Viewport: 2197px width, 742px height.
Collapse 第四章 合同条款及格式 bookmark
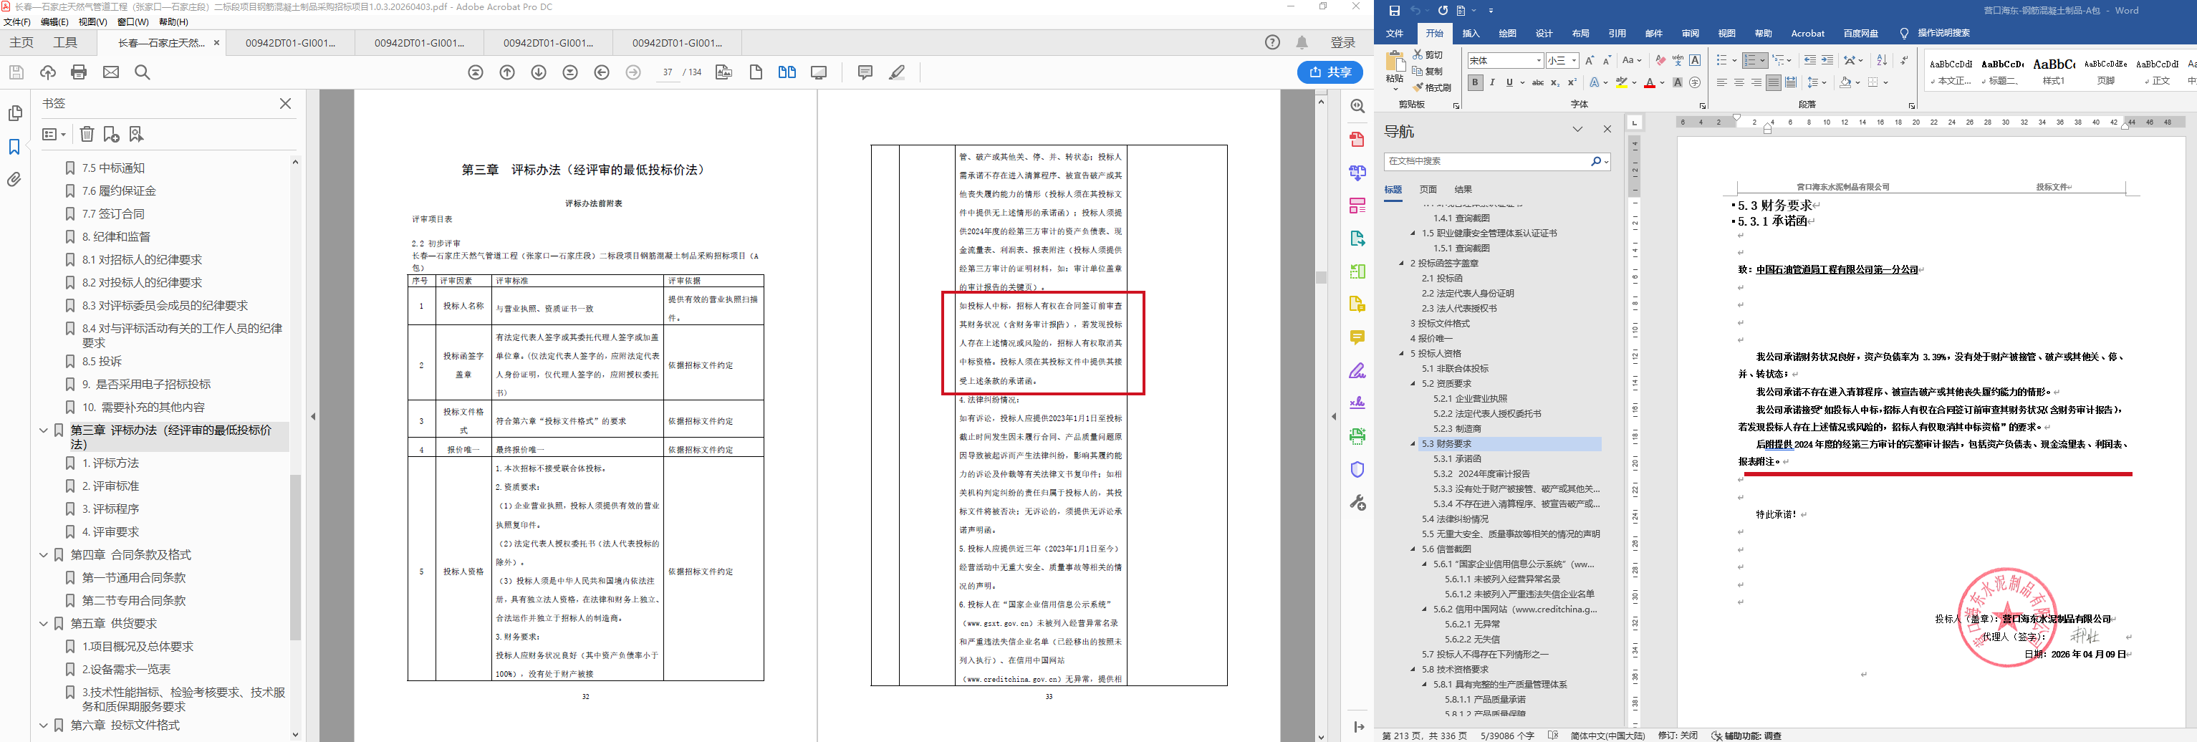44,555
